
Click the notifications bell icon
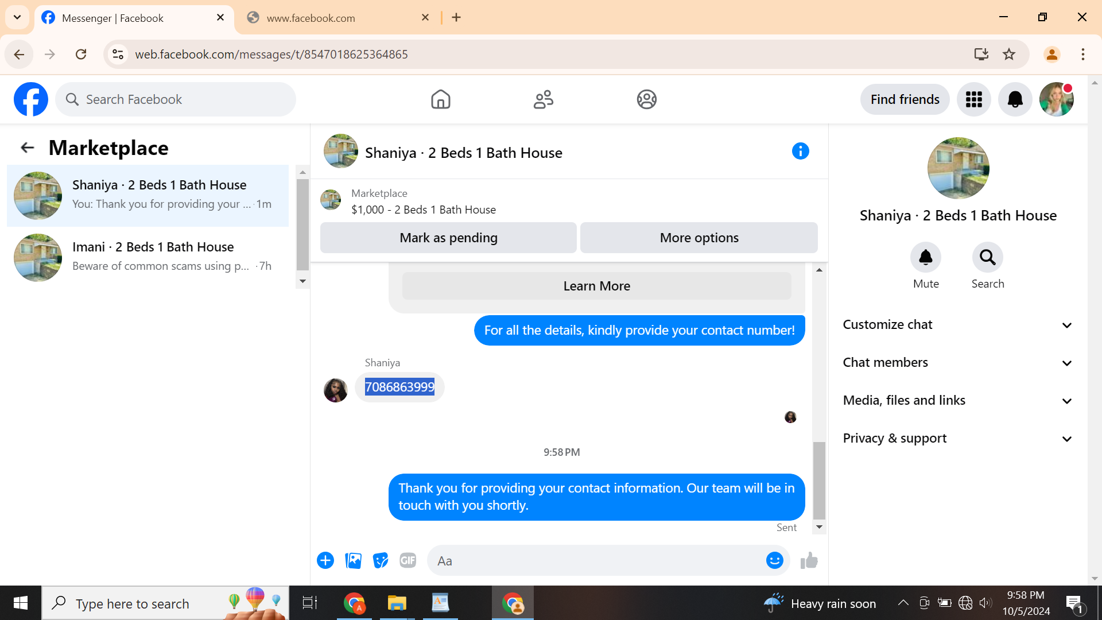point(1015,99)
